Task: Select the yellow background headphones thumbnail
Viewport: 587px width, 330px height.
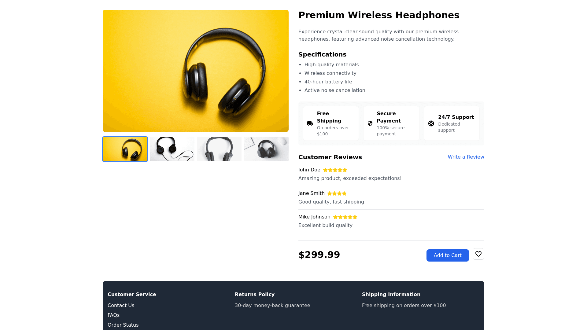Action: click(125, 149)
